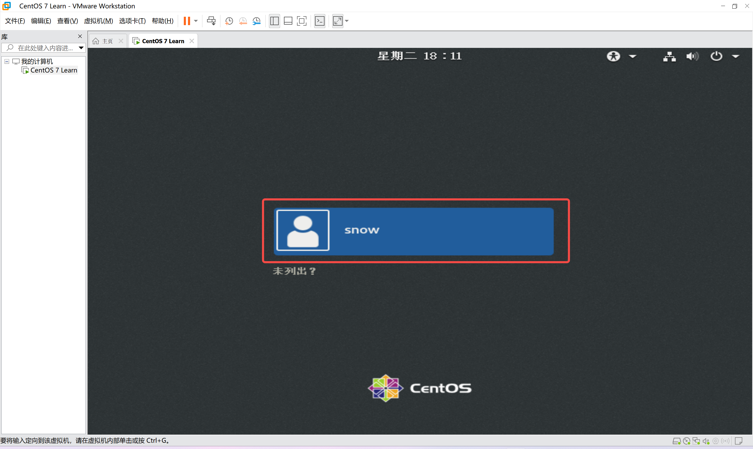This screenshot has width=753, height=449.
Task: Click the VMware Workstation title bar logo
Action: [x=6, y=6]
